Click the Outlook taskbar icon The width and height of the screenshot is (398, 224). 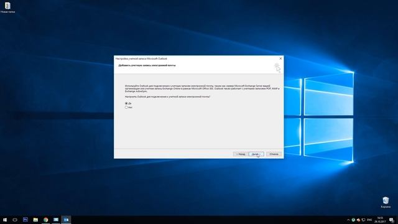pos(66,220)
